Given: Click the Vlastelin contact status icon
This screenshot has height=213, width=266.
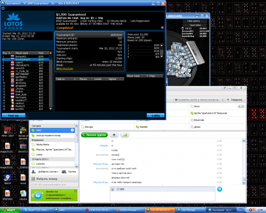Looking at the screenshot, I should [x=137, y=127].
